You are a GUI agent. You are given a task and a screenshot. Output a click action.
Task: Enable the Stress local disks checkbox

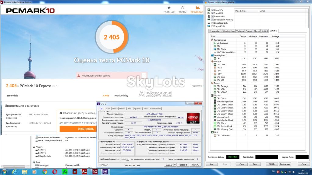coord(212,23)
